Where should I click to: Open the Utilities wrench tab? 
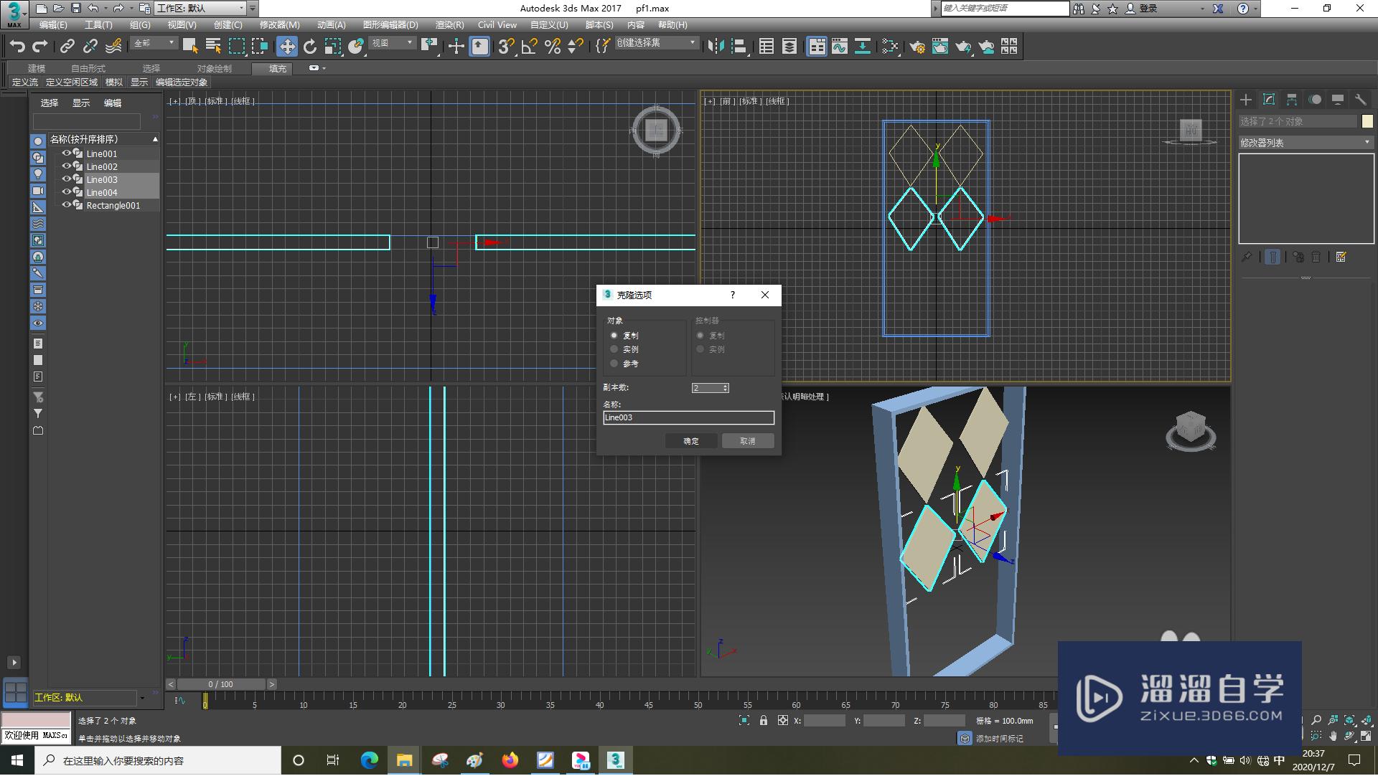(x=1360, y=100)
